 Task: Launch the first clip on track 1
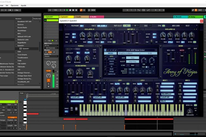pyautogui.click(x=45, y=20)
